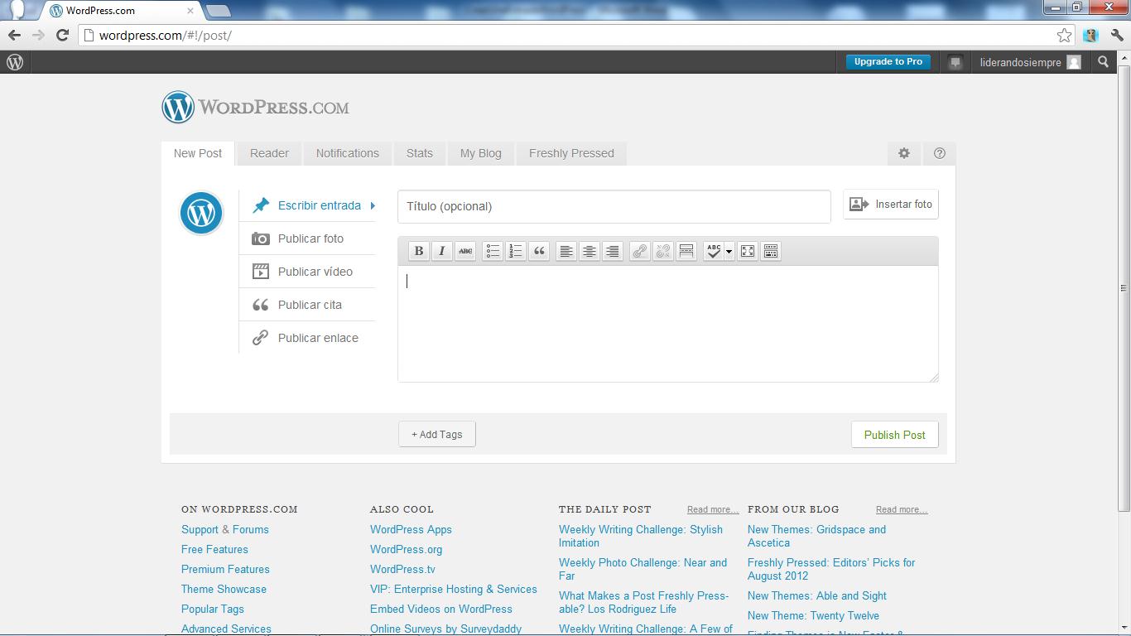Open the help question mark tab
This screenshot has width=1131, height=636.
click(x=939, y=153)
